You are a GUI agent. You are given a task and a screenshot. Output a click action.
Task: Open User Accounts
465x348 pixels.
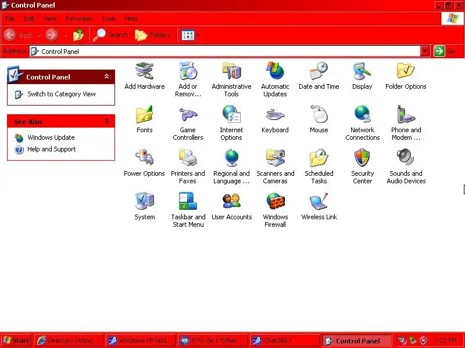[x=231, y=206]
